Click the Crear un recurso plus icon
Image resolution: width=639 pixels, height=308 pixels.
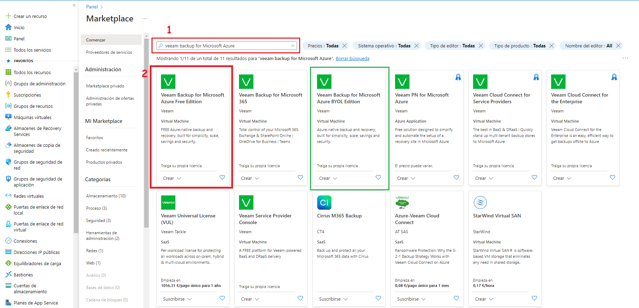point(8,16)
